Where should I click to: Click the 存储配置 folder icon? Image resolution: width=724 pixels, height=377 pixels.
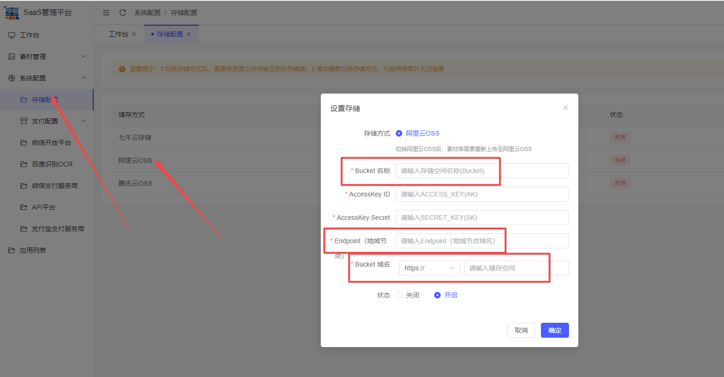coord(24,100)
